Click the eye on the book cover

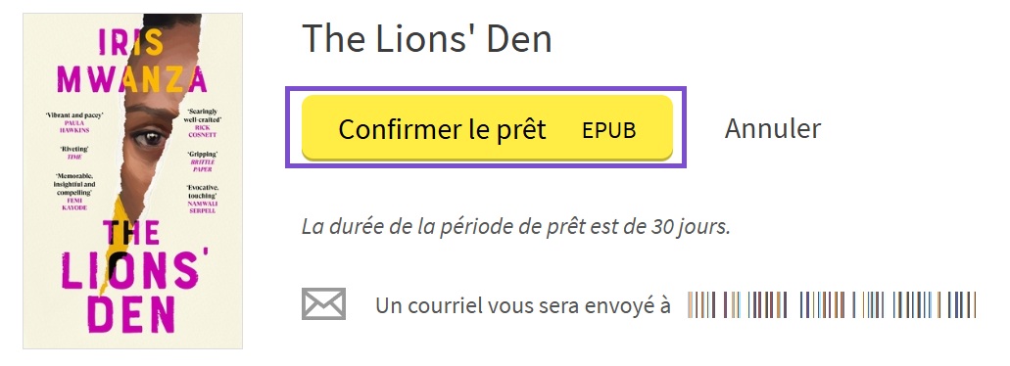pos(149,136)
